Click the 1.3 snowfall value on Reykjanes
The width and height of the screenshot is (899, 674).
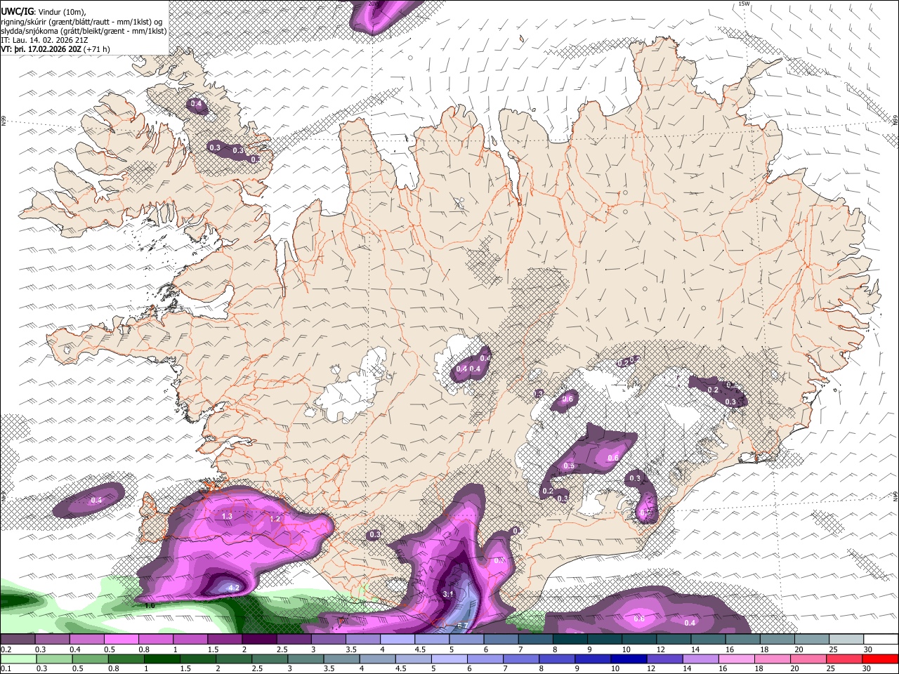coord(227,516)
